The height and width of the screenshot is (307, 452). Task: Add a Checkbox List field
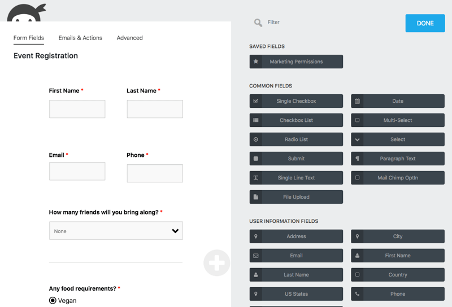(296, 120)
